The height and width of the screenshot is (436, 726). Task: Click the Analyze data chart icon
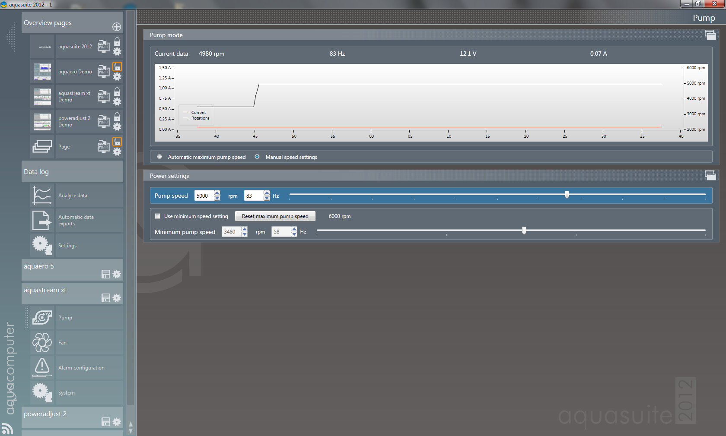click(x=42, y=195)
